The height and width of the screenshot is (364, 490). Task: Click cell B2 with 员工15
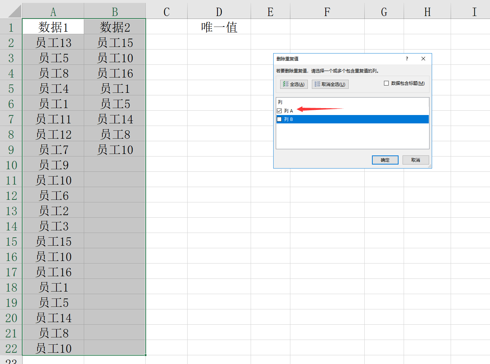click(x=115, y=42)
